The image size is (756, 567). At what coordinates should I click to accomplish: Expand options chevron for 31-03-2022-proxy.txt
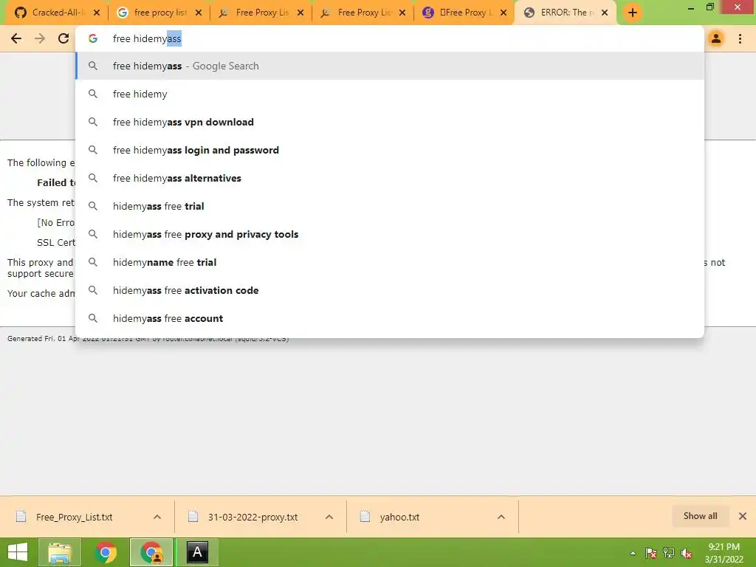point(329,517)
